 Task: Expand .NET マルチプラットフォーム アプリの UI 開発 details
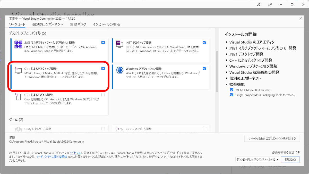click(226, 48)
